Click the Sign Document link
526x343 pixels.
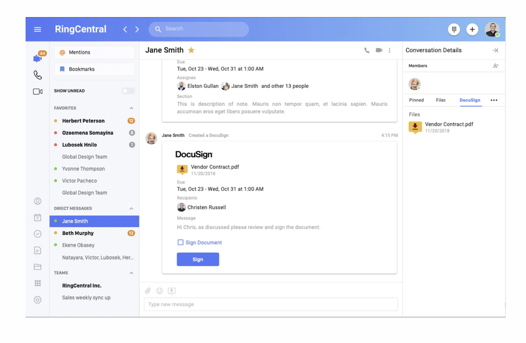pyautogui.click(x=204, y=243)
